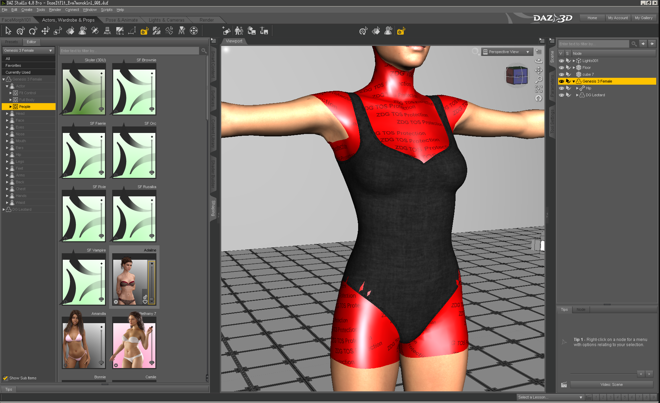The width and height of the screenshot is (660, 403).
Task: Open the Genesis 3 Female figure dropdown
Action: pos(28,50)
